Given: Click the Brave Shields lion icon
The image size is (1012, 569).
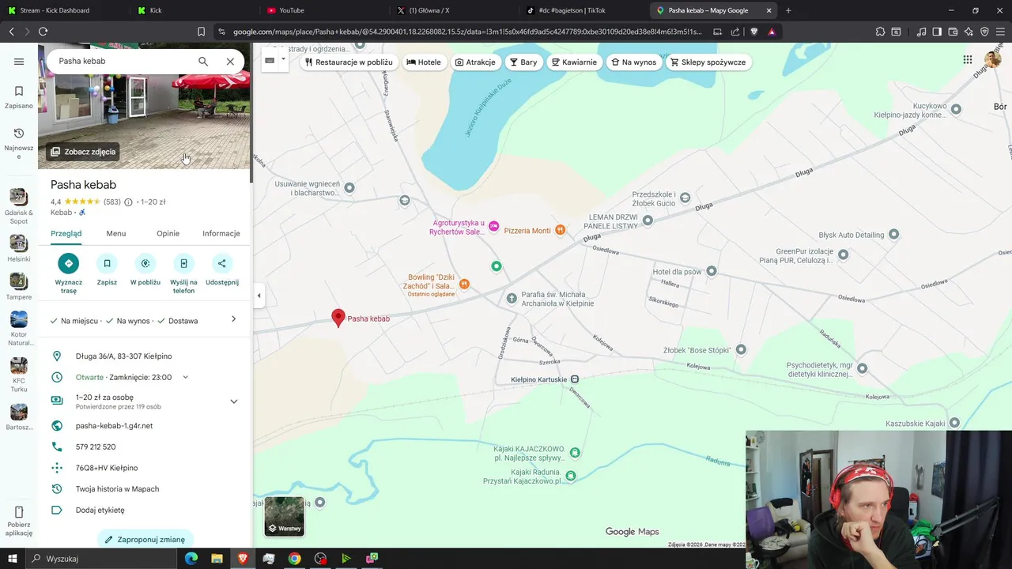Looking at the screenshot, I should coord(753,32).
